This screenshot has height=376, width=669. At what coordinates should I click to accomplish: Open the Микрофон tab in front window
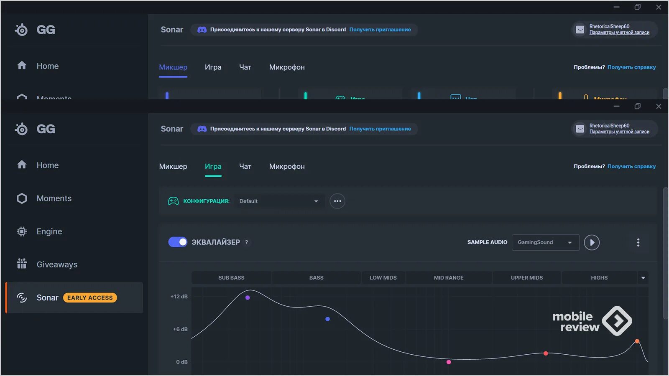point(287,167)
